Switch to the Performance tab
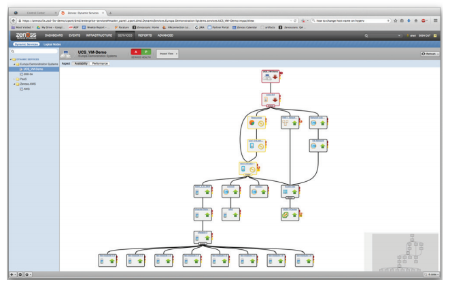The height and width of the screenshot is (288, 450). (100, 63)
